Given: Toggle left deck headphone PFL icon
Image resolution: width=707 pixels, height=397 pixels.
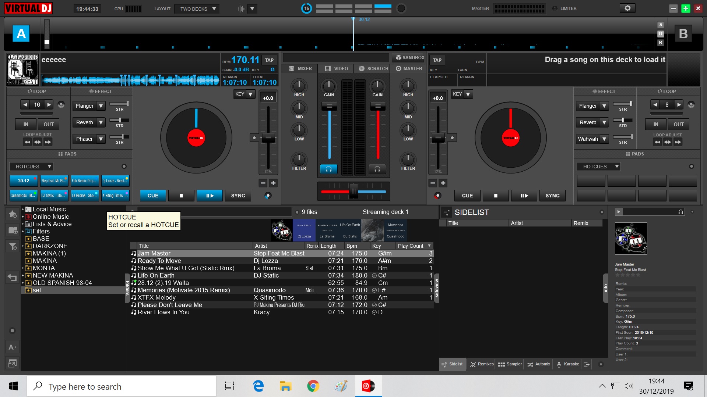Looking at the screenshot, I should click(x=329, y=169).
